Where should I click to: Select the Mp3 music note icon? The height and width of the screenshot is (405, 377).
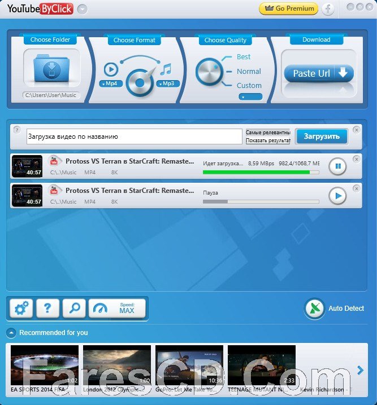(166, 69)
